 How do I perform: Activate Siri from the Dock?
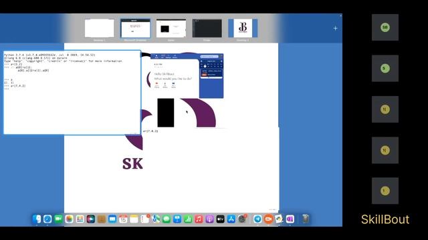pyautogui.click(x=91, y=219)
